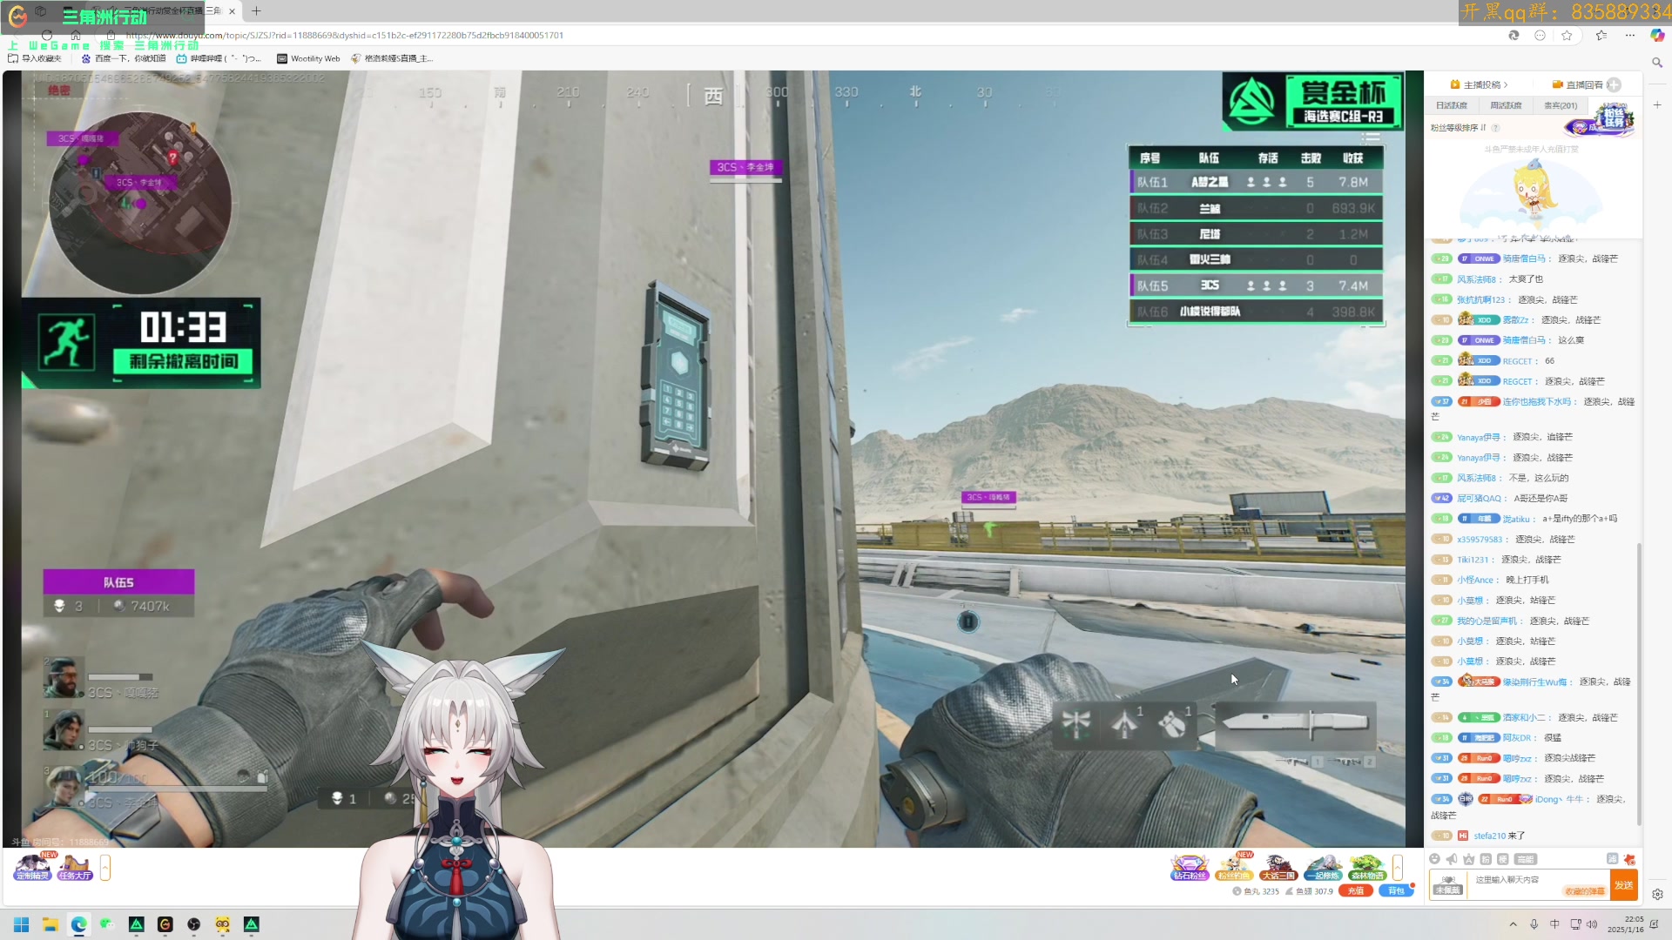This screenshot has width=1672, height=940.
Task: Toggle 粉丝等级排序 sort order
Action: [x=1459, y=128]
